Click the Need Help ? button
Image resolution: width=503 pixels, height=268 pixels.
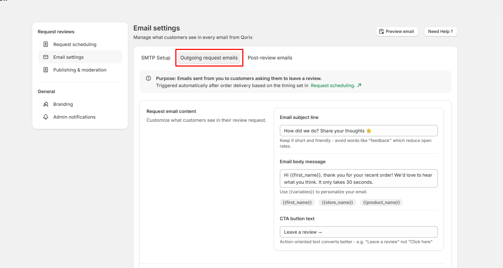click(x=441, y=32)
